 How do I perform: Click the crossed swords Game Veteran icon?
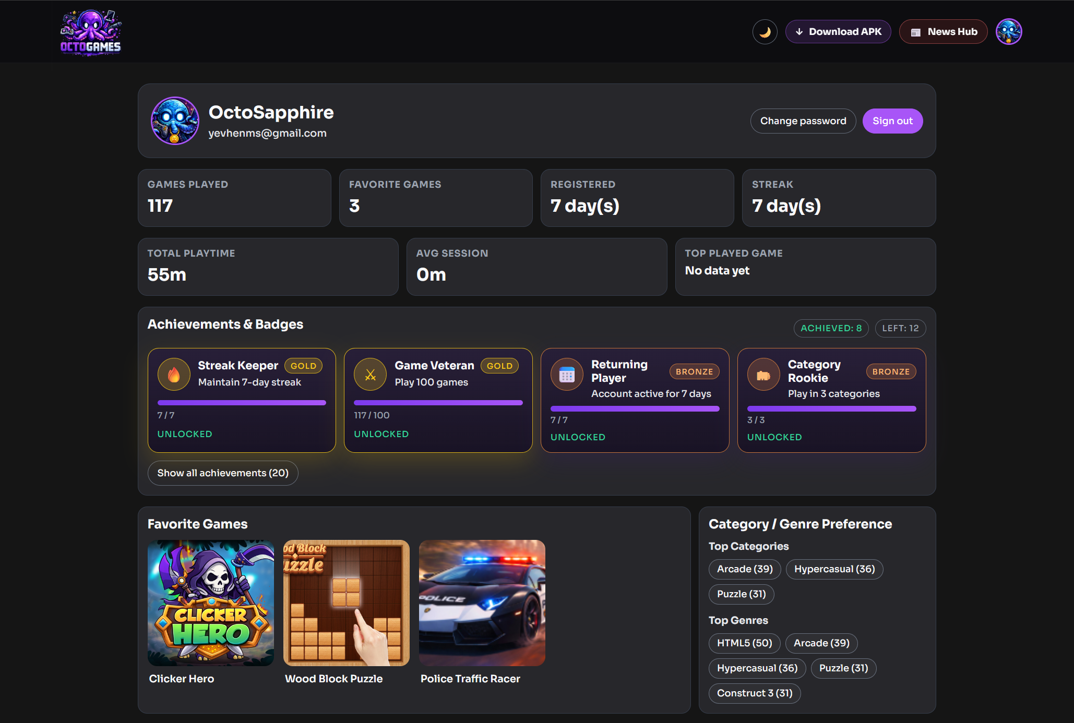point(370,374)
